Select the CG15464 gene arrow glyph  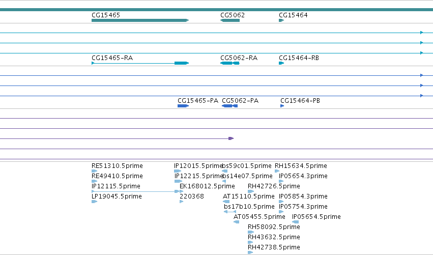coord(281,20)
